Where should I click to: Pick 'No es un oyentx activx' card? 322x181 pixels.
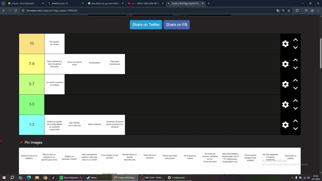coord(74,64)
